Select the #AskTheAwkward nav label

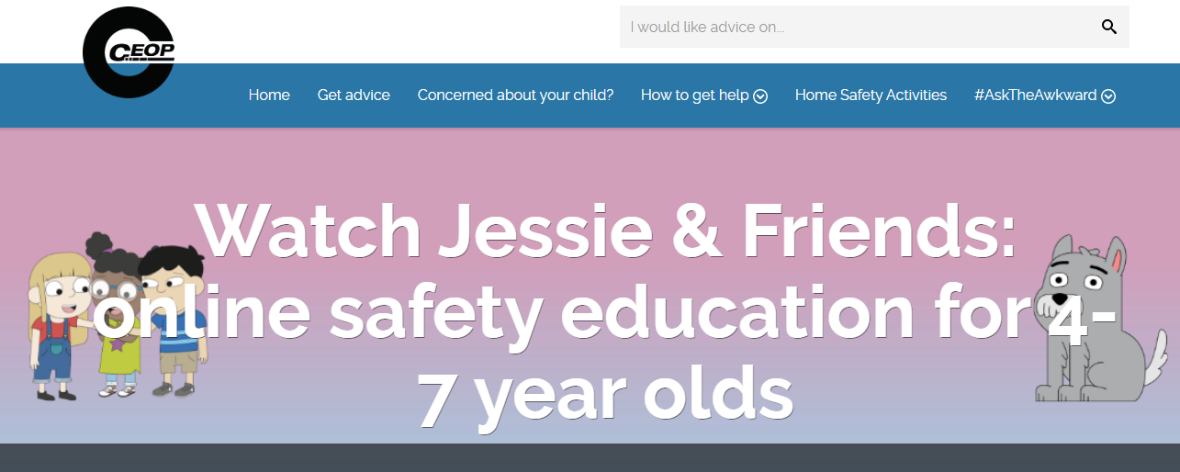[1035, 95]
